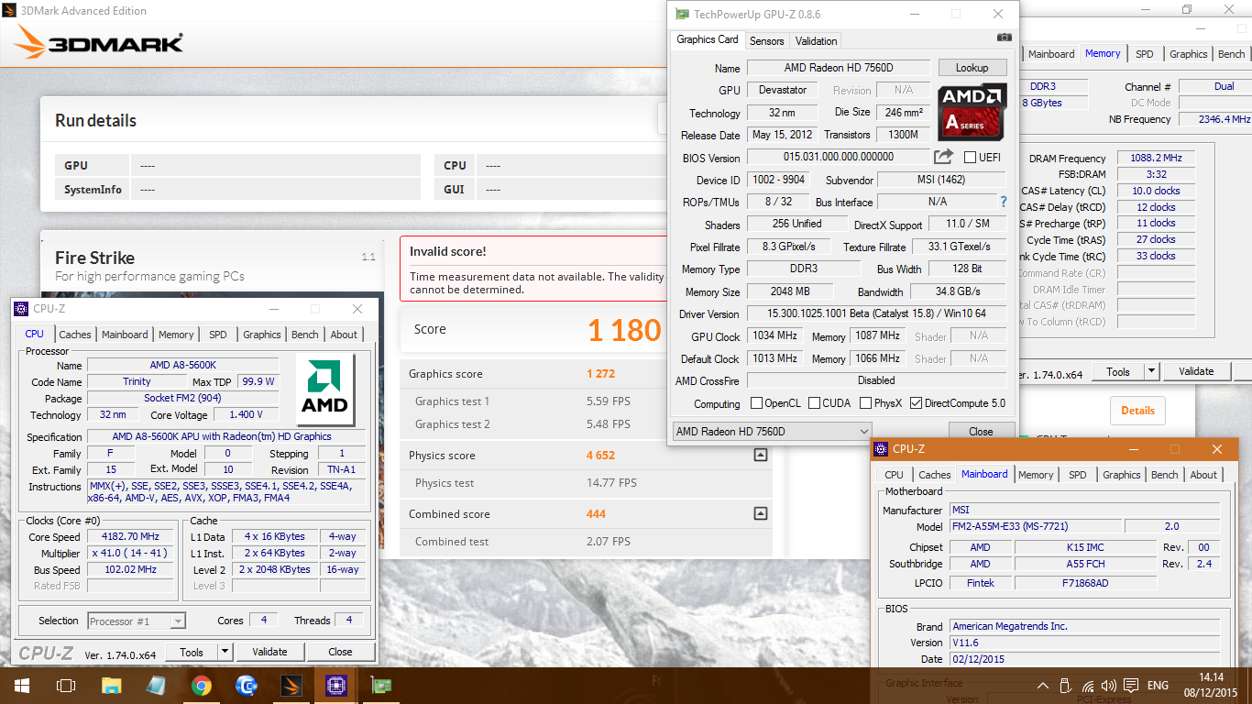Collapse the Combined score section
This screenshot has height=704, width=1252.
[x=760, y=513]
